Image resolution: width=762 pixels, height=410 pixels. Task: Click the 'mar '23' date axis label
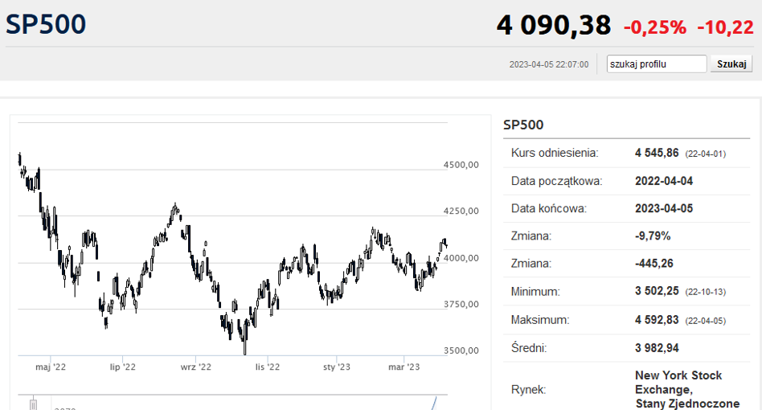point(404,367)
